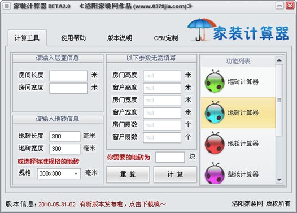Click the green wall tile calculator ladybug icon
The height and width of the screenshot is (213, 297).
[215, 81]
